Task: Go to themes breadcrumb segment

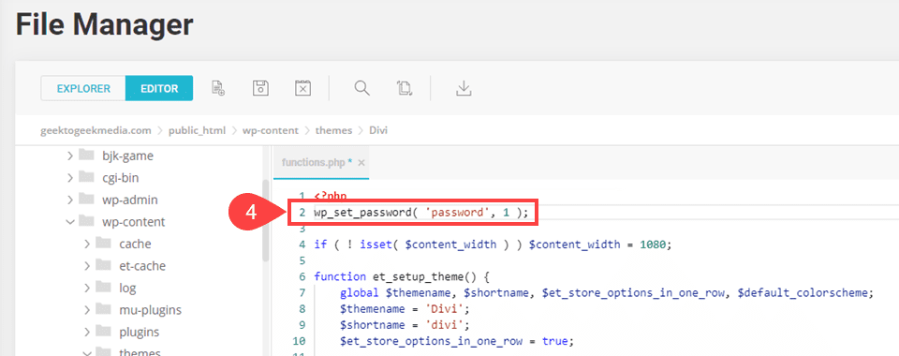Action: click(x=333, y=130)
